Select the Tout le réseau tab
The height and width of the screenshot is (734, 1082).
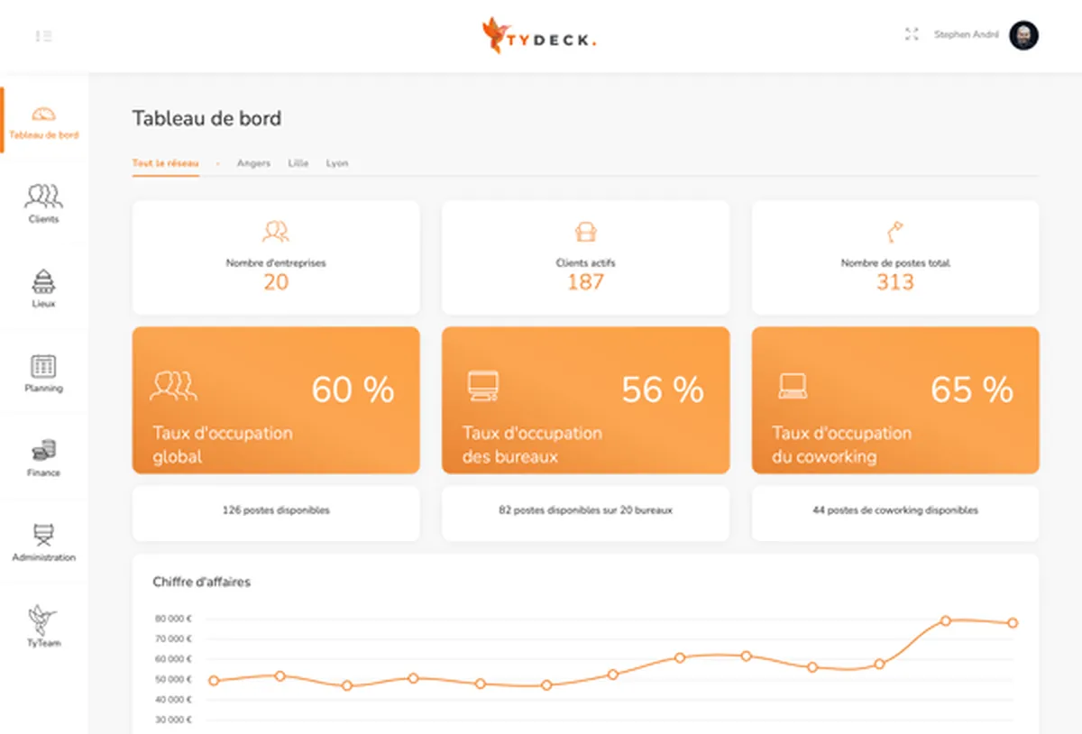166,163
